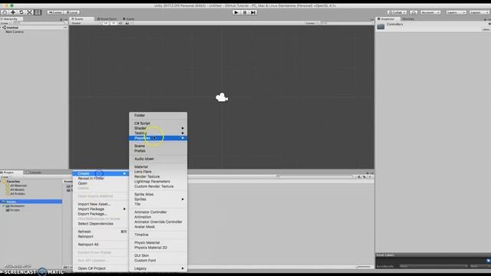The width and height of the screenshot is (491, 276).
Task: Choose Animation menu item
Action: (x=158, y=217)
